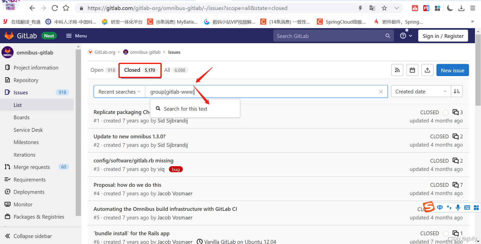
Task: Collapse the sidebar
Action: 29,236
